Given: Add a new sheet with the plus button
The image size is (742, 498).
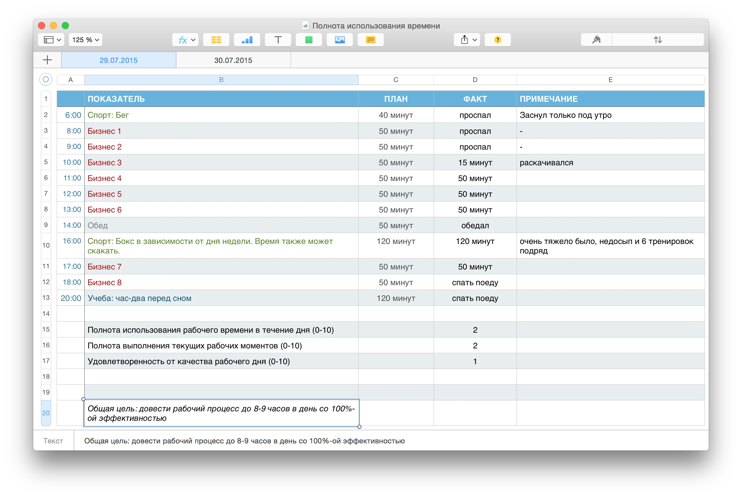Looking at the screenshot, I should (x=47, y=60).
